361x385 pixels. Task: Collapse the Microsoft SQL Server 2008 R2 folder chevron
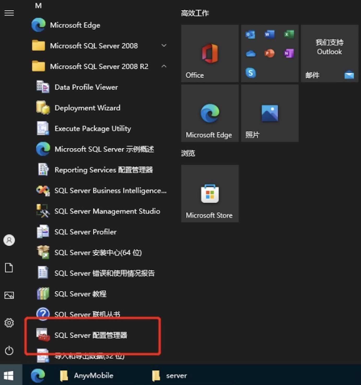(164, 66)
